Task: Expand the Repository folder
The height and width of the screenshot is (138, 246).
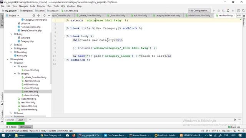Action: pos(11,52)
